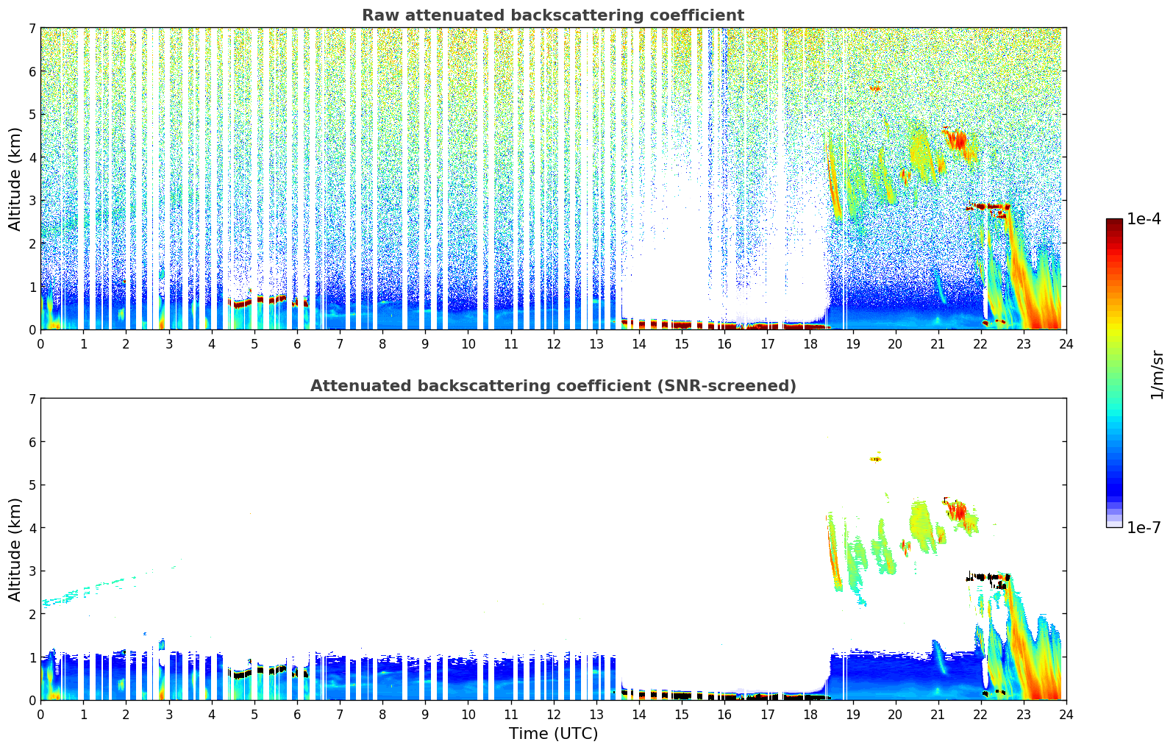Click time tick "20" under the SNR-screened plot
The image size is (1173, 750).
click(x=895, y=714)
